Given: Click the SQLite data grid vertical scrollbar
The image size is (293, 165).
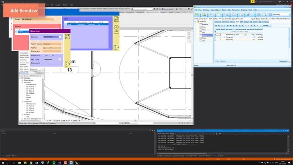Looking at the screenshot, I should pos(289,45).
